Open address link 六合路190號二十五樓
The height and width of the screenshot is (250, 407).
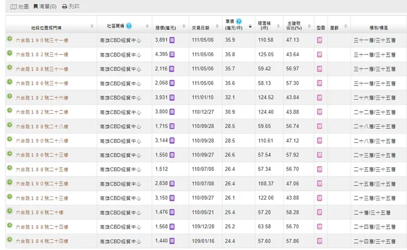coord(42,184)
